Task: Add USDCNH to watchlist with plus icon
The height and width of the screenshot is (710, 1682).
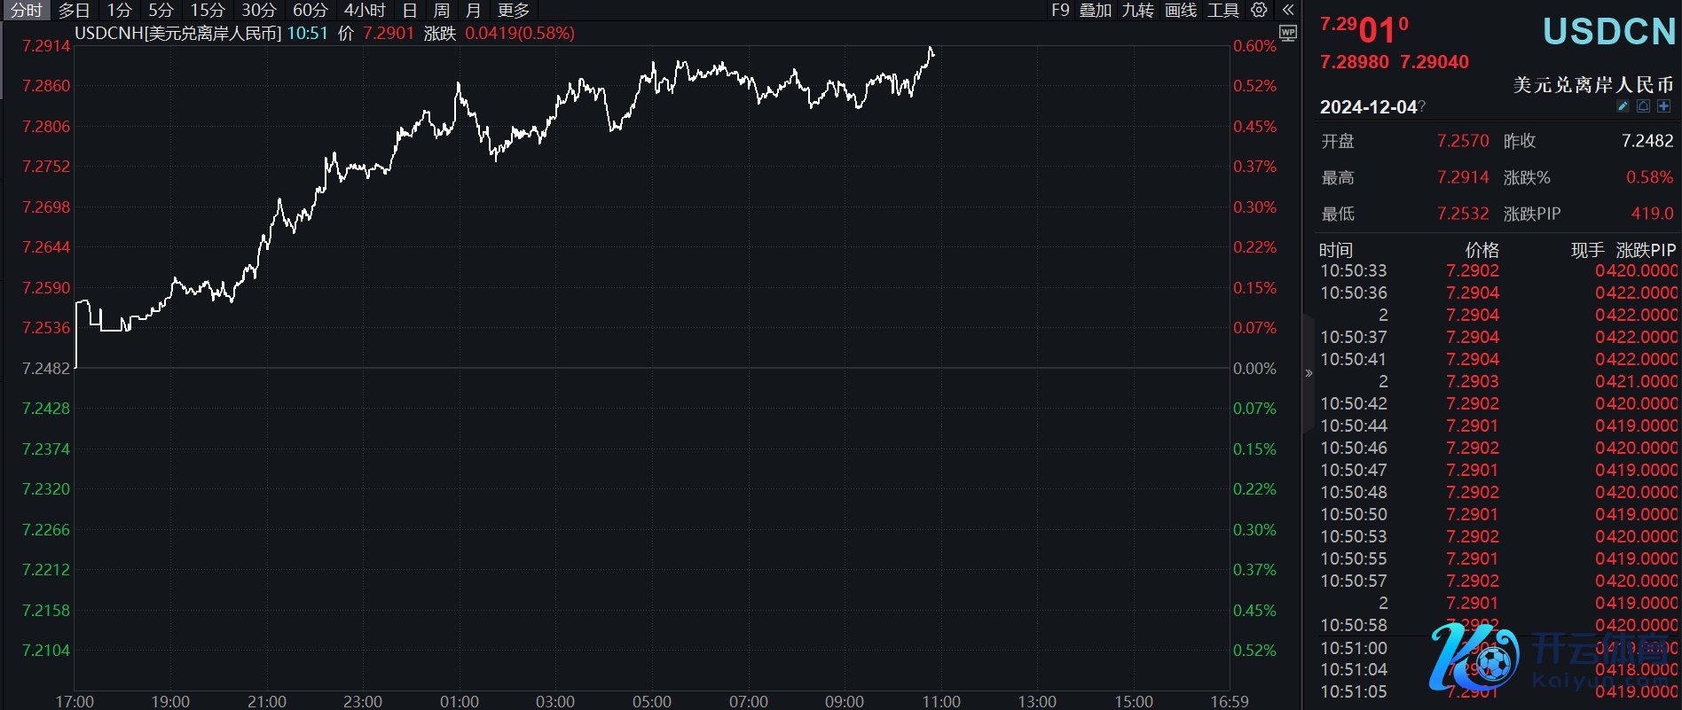Action: tap(1663, 106)
